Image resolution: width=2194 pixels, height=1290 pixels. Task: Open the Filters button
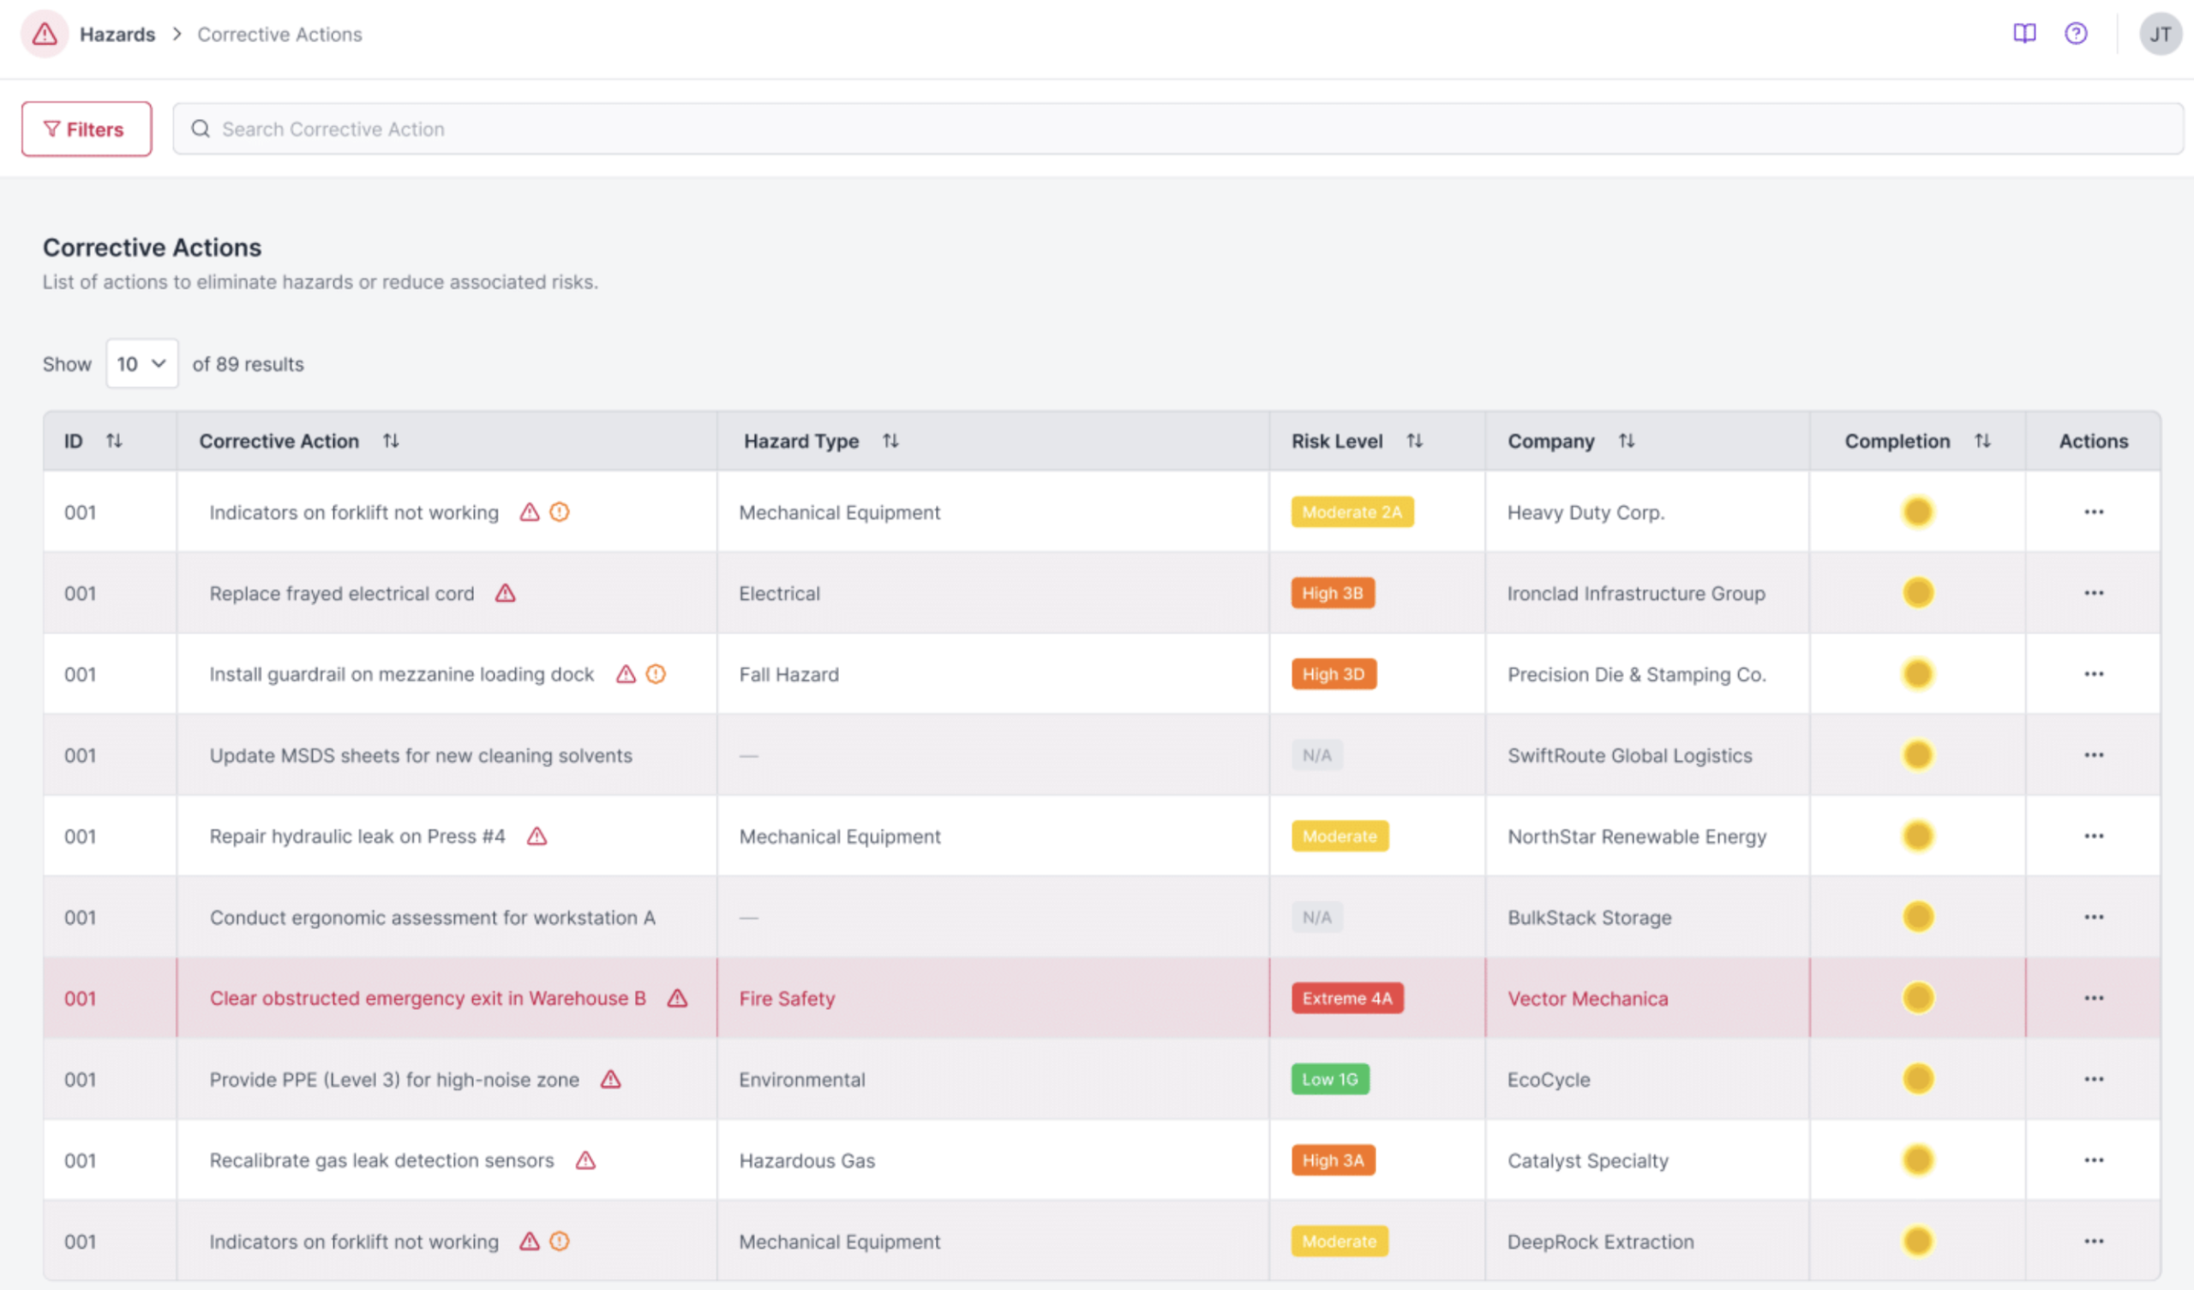[87, 128]
